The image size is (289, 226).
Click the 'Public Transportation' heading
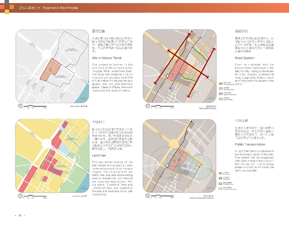250,144
